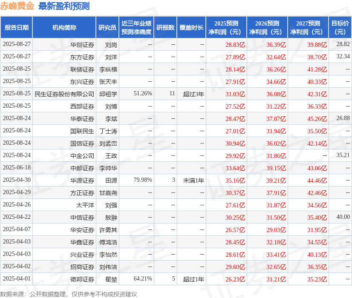Select the 2025预测净利润 column header
Viewport: 352px width, 298px height.
coord(226,27)
